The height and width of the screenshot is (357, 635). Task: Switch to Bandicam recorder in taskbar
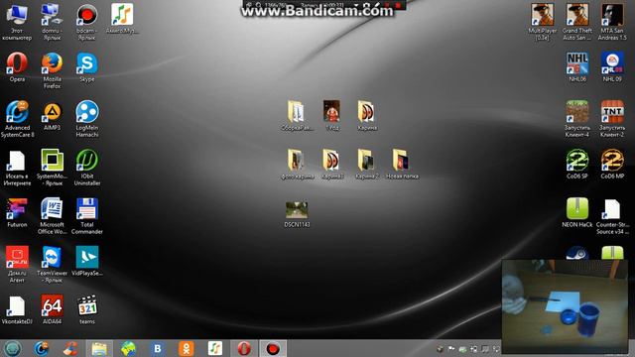tap(273, 348)
